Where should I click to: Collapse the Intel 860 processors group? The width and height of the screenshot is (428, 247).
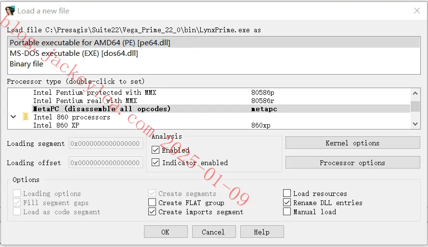13,117
